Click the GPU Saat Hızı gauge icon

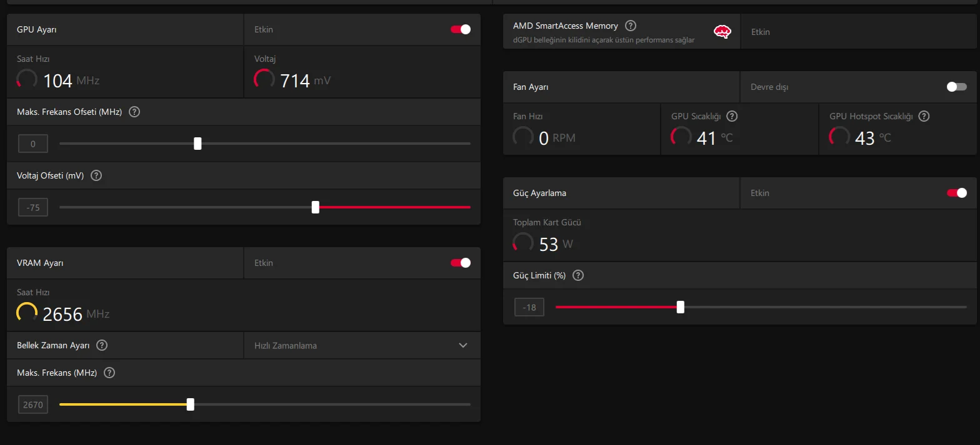point(27,79)
